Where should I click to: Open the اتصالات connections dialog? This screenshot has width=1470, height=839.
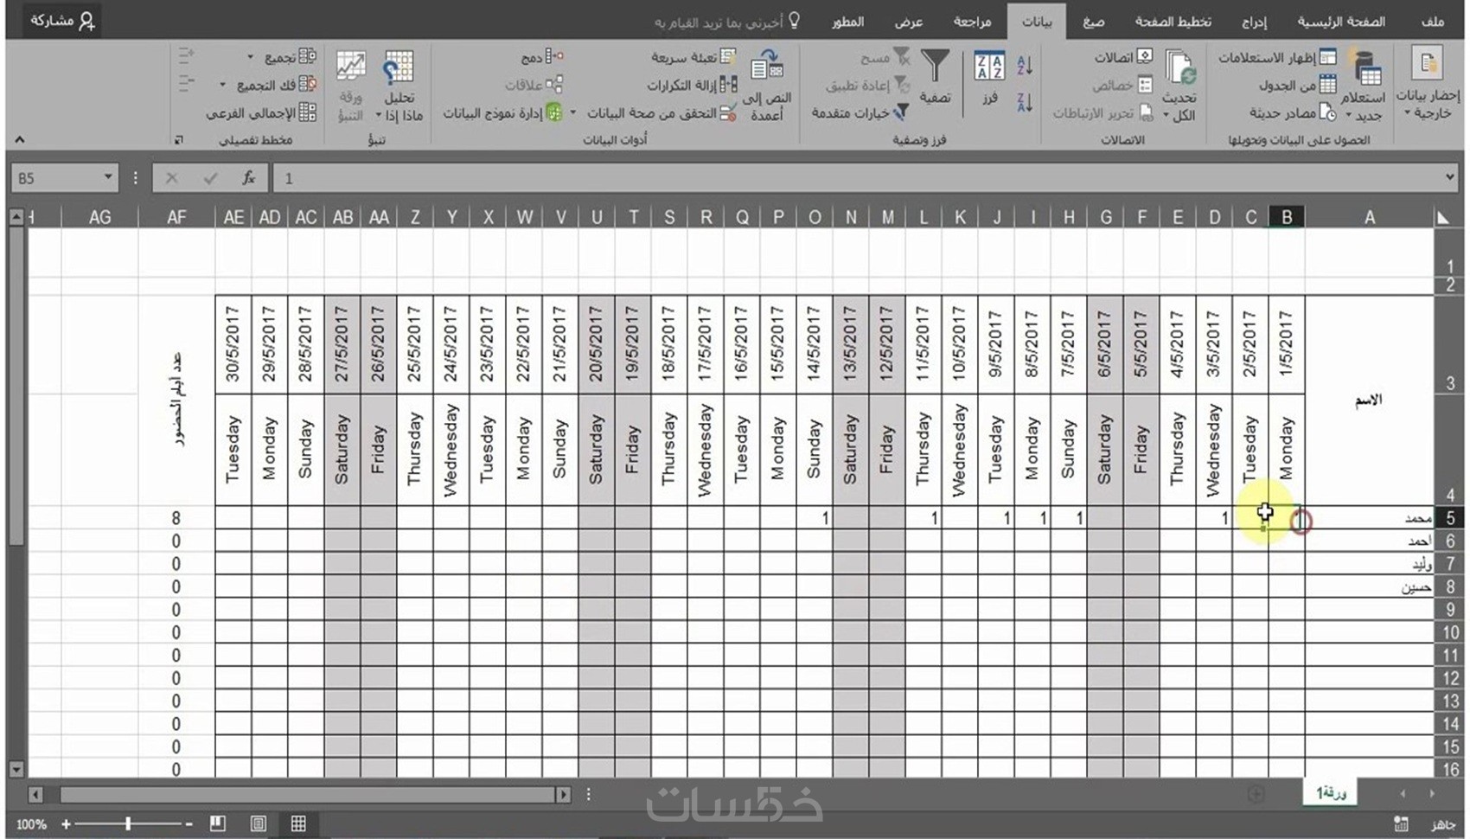pos(1123,58)
